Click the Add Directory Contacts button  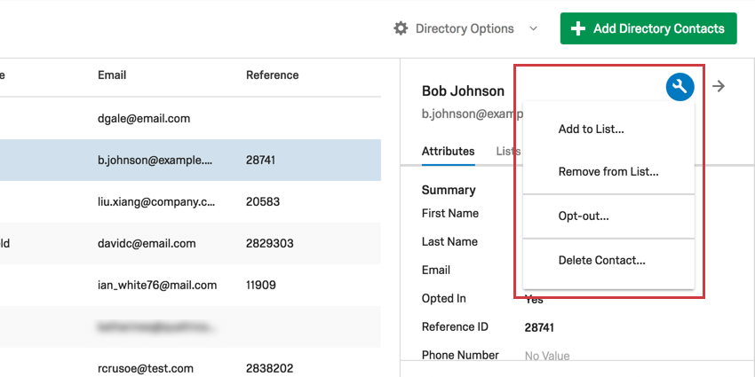(x=648, y=28)
